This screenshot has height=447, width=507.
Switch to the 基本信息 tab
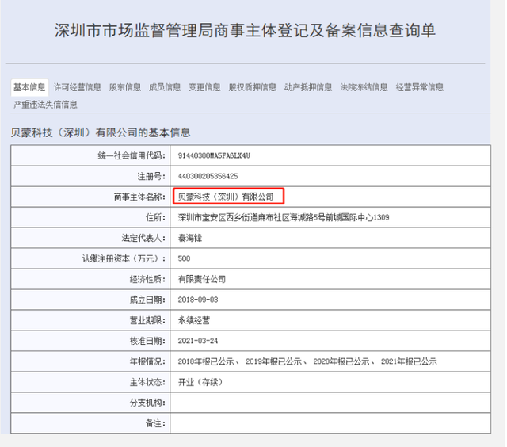29,87
